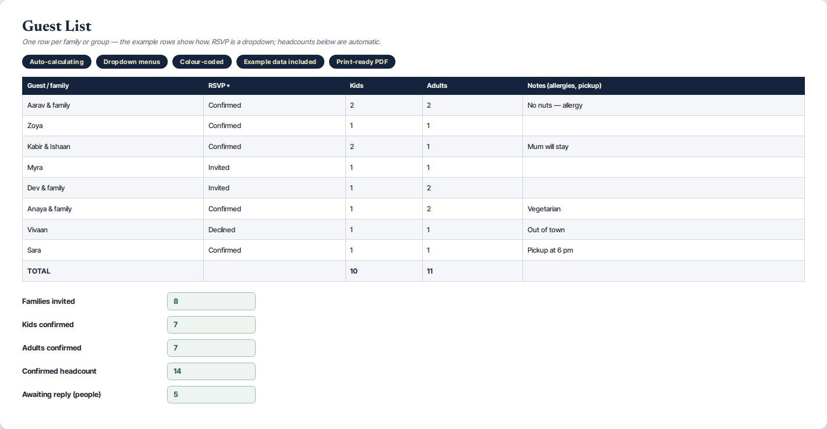Image resolution: width=827 pixels, height=429 pixels.
Task: Click the Print-ready PDF badge
Action: click(x=362, y=62)
